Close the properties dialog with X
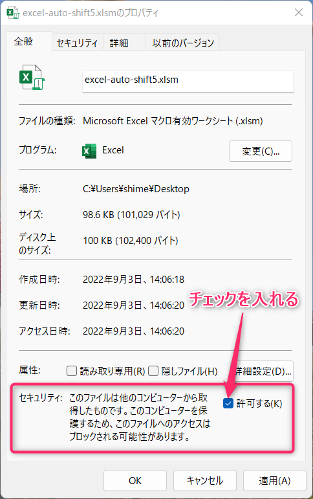Viewport: 313px width, 499px height. (x=299, y=12)
